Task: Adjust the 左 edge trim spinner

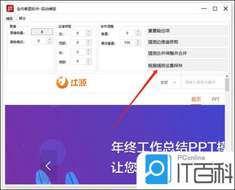Action: pos(88,33)
